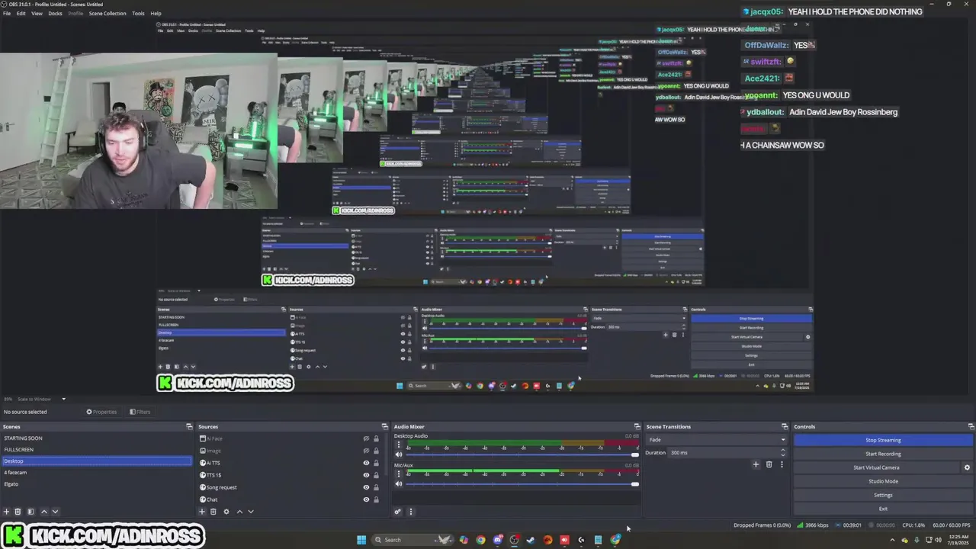Click the Start Recording button
Screen dimensions: 976x549
tap(883, 454)
